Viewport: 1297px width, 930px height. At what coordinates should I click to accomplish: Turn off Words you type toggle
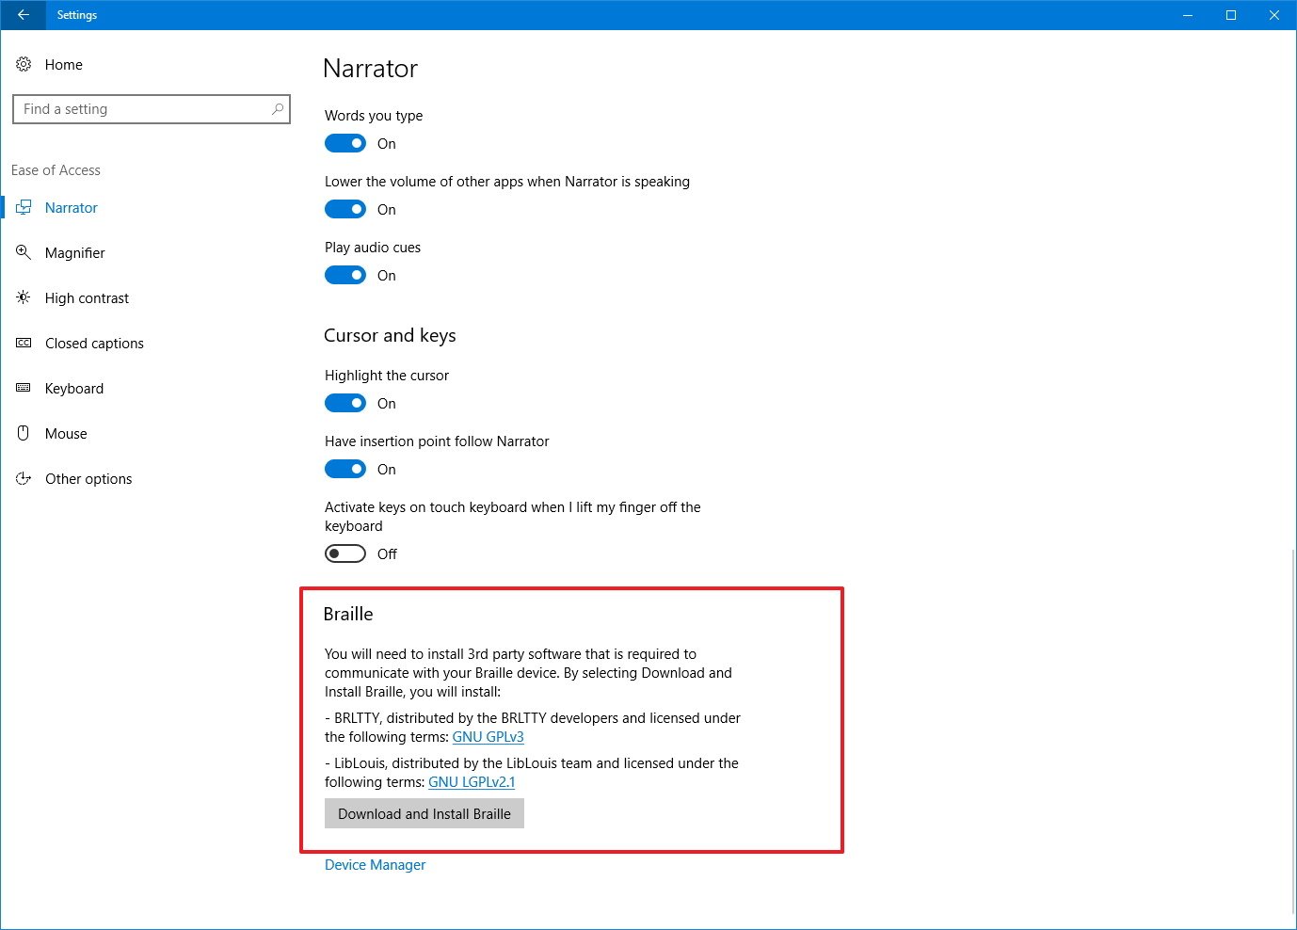345,143
